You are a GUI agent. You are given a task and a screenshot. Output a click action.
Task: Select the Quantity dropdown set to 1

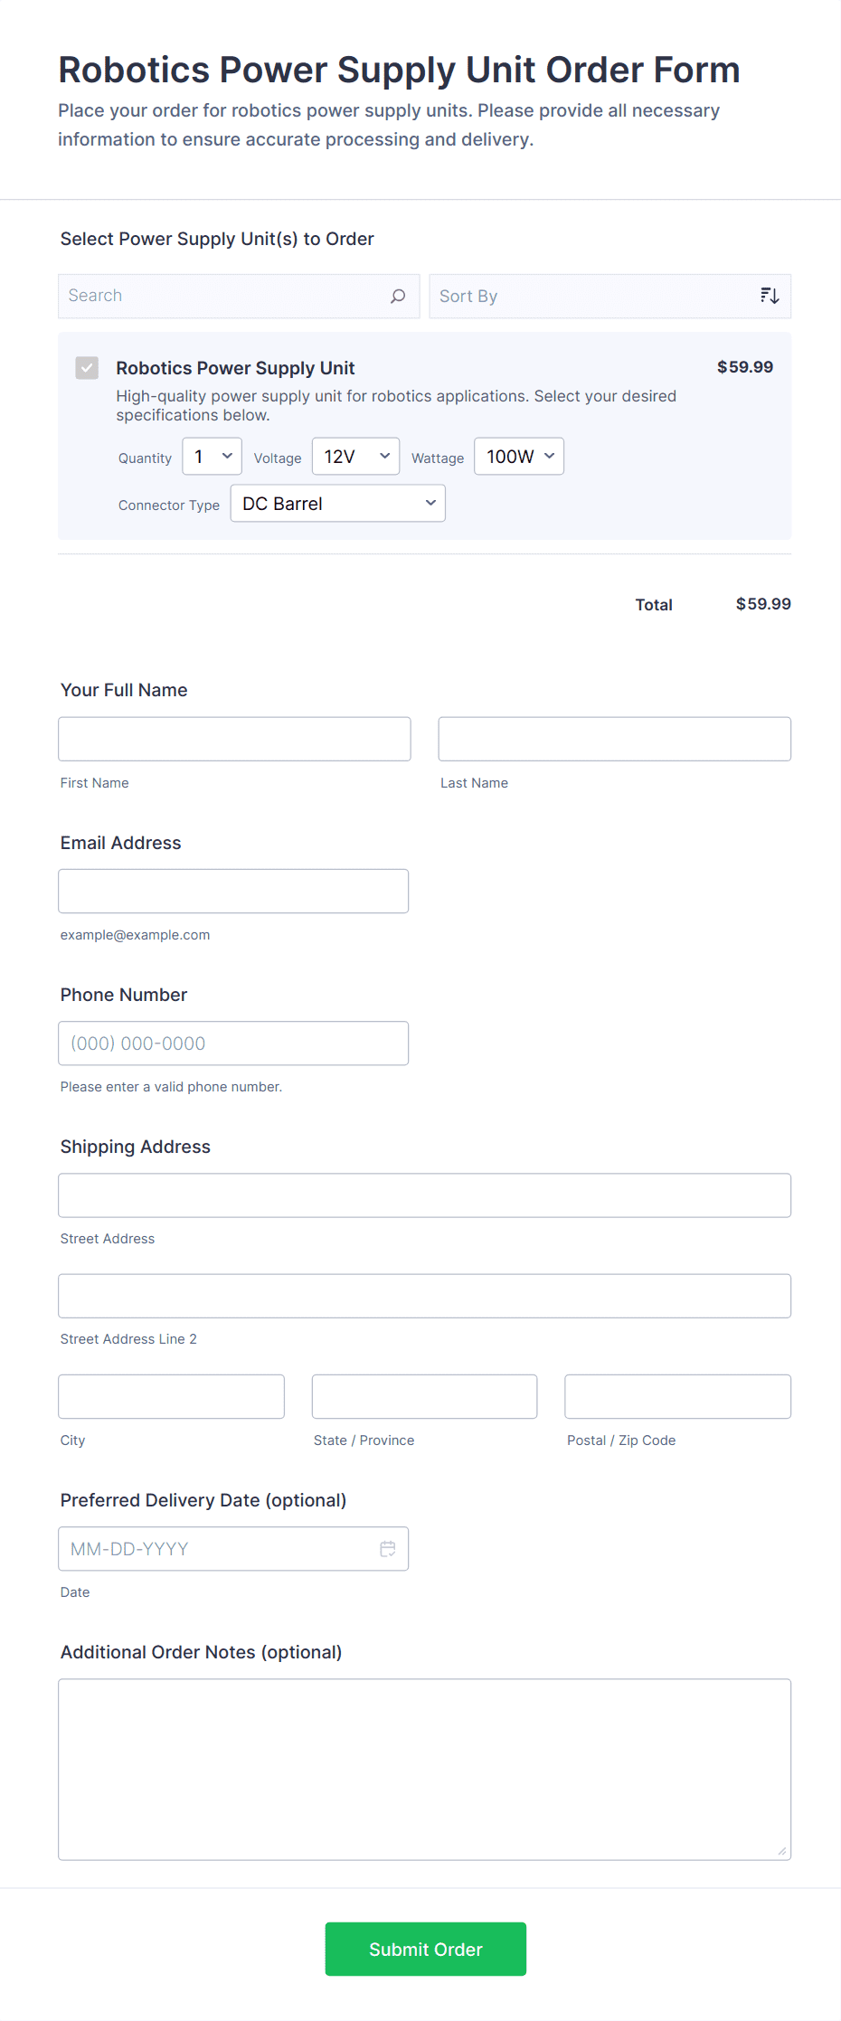pyautogui.click(x=212, y=456)
